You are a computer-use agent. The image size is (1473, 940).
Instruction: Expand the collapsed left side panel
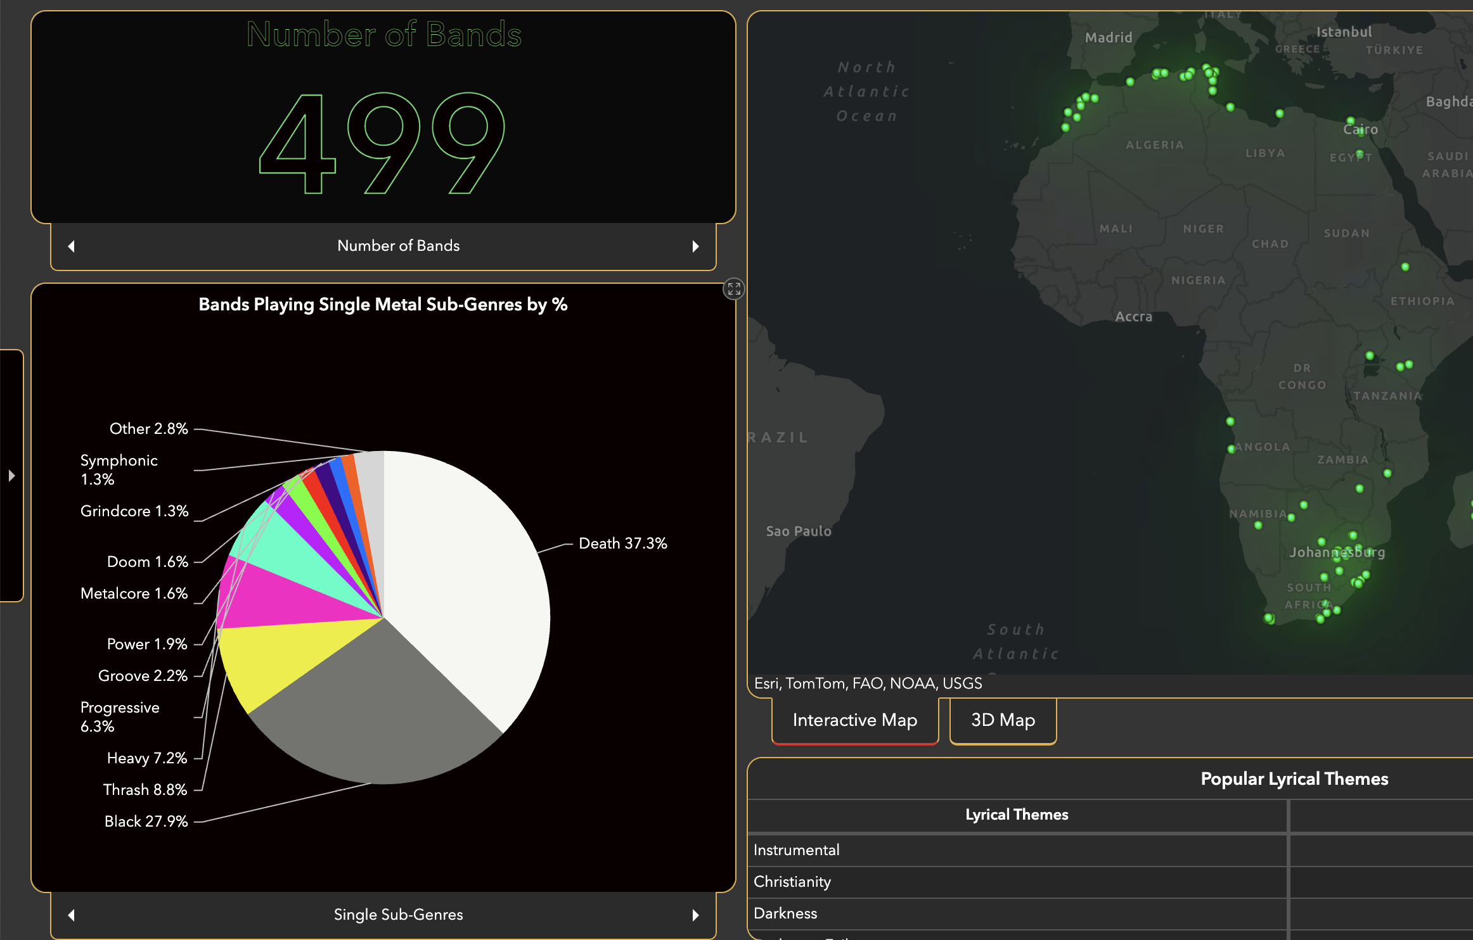[11, 475]
